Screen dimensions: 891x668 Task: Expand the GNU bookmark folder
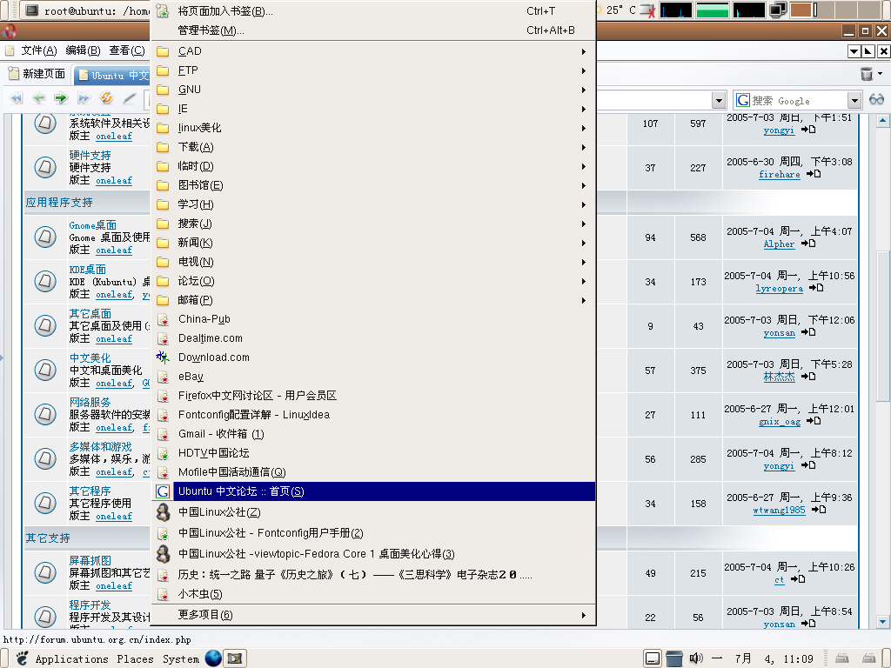pyautogui.click(x=374, y=90)
